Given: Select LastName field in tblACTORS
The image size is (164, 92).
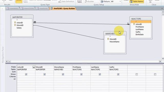Looking at the screenshot, I should (139, 29).
